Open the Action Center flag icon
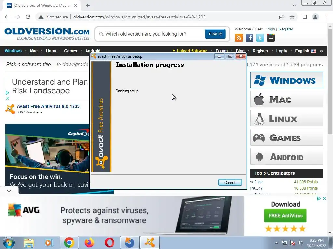 pyautogui.click(x=292, y=243)
